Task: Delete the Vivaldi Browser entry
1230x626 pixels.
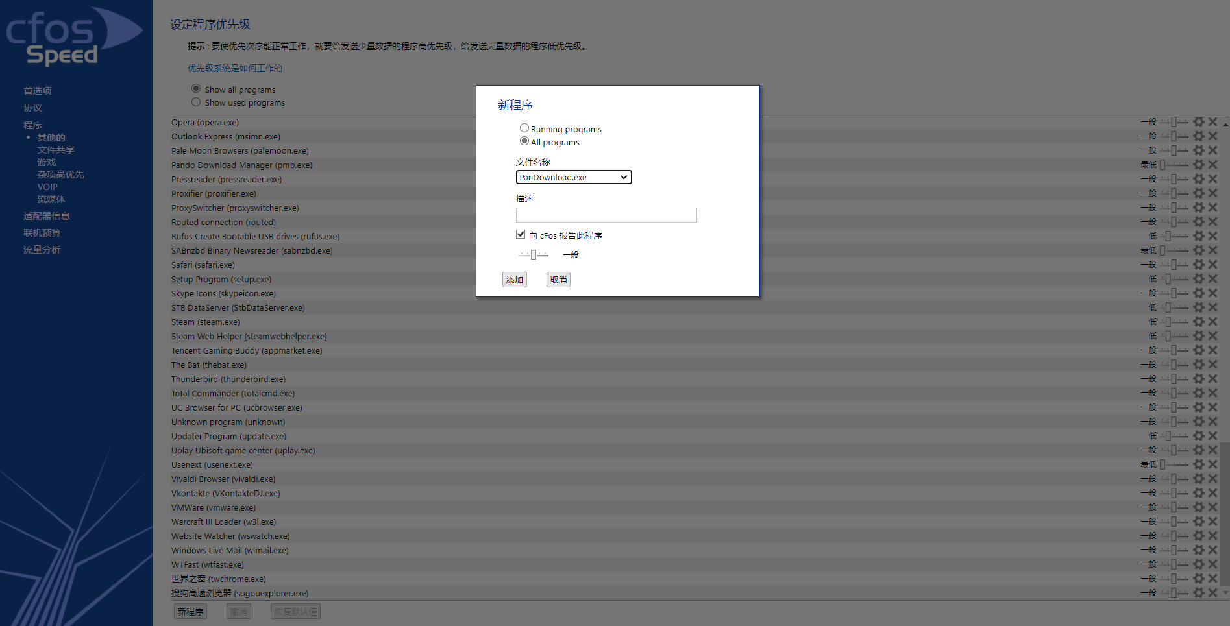Action: point(1213,478)
